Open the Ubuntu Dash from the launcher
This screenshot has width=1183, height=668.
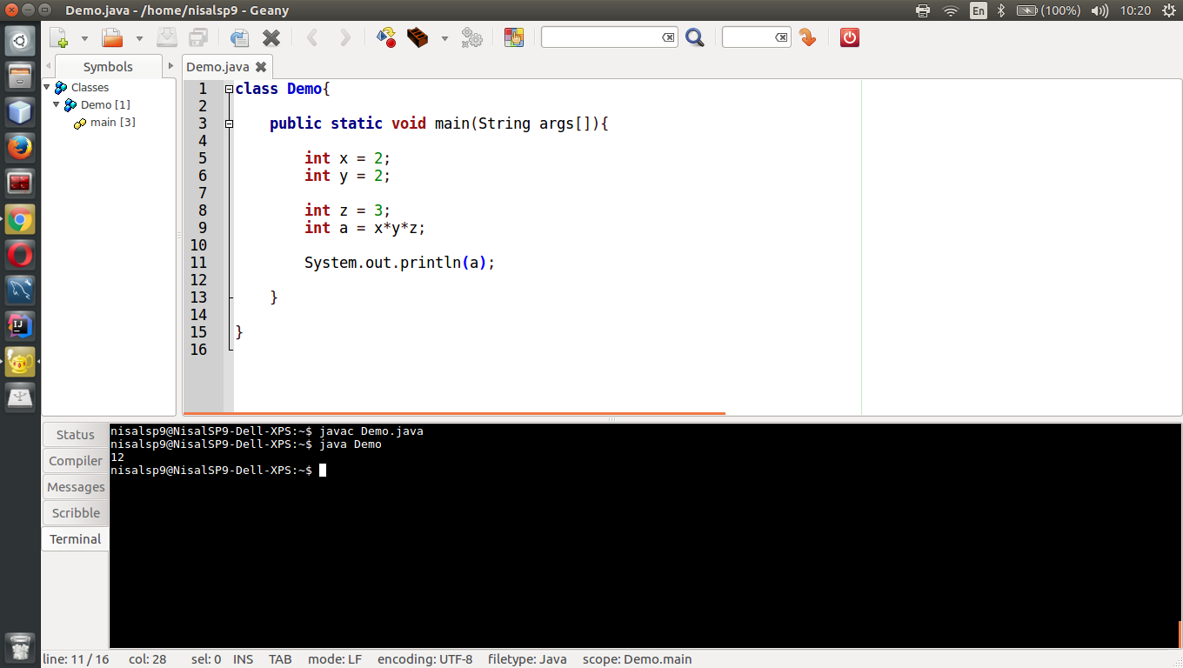tap(20, 41)
